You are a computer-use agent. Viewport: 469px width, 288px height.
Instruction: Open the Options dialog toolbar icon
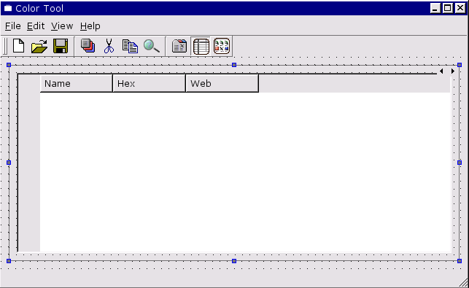tap(179, 47)
